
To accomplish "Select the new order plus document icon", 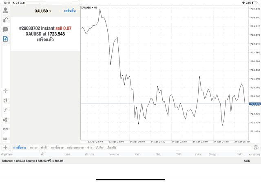I will (x=5, y=39).
